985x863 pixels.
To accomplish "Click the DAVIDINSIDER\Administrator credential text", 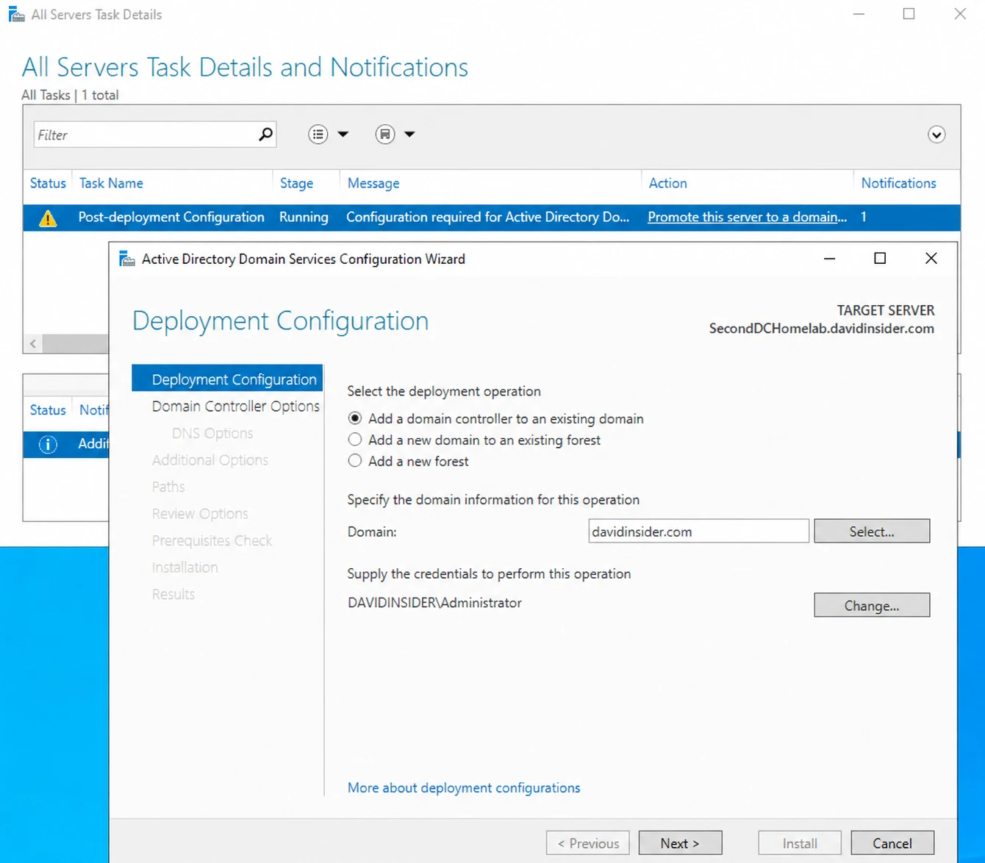I will 434,603.
